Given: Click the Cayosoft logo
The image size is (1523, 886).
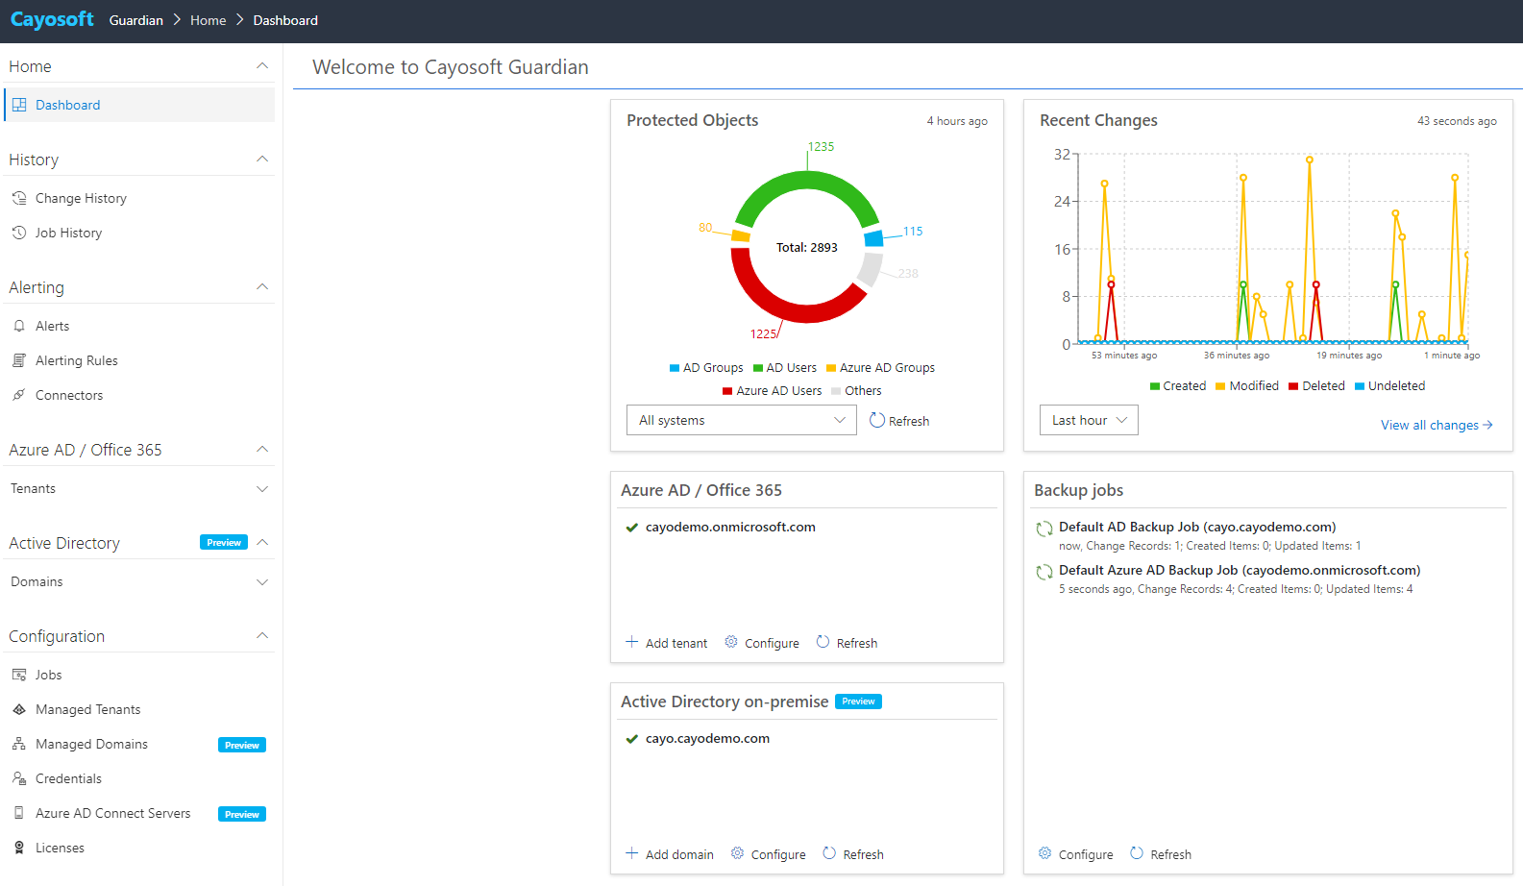Looking at the screenshot, I should pyautogui.click(x=52, y=19).
